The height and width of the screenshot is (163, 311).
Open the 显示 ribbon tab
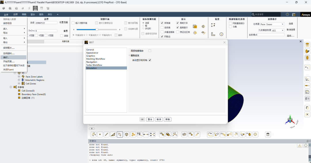pos(33,14)
